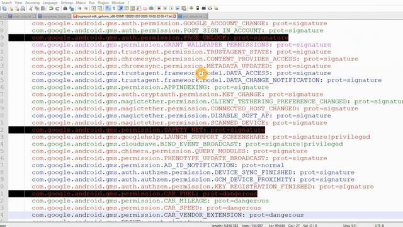
Task: Open the Search menu
Action: [7, 3]
